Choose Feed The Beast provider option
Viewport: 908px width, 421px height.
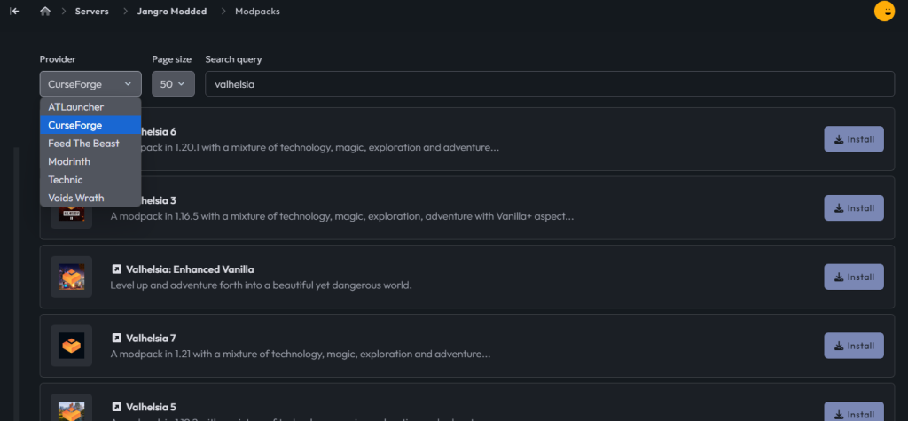click(83, 144)
